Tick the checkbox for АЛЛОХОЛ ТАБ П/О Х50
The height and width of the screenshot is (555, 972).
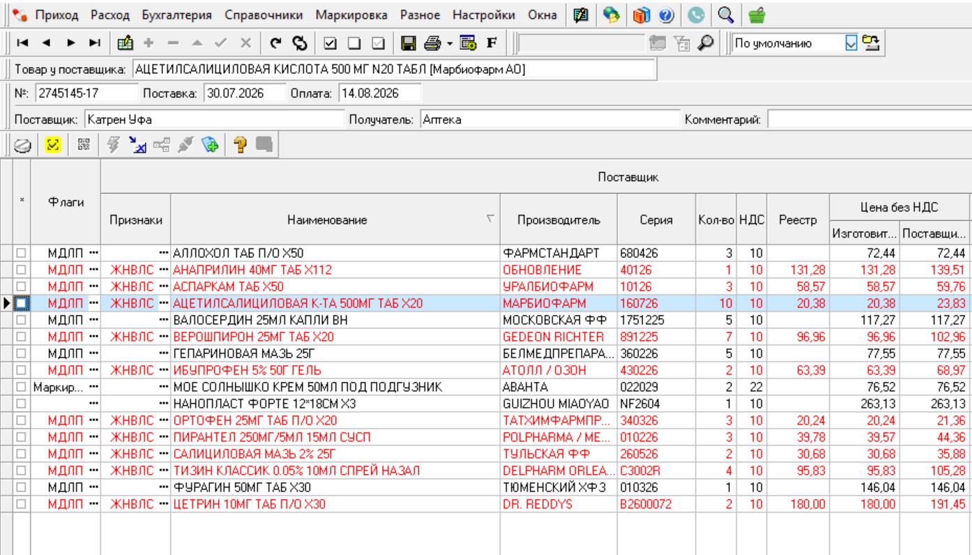(x=21, y=253)
